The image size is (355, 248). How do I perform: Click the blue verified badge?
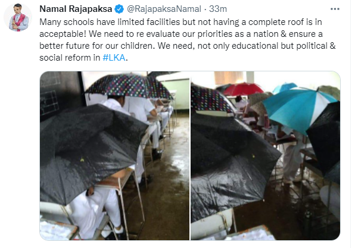pyautogui.click(x=119, y=9)
